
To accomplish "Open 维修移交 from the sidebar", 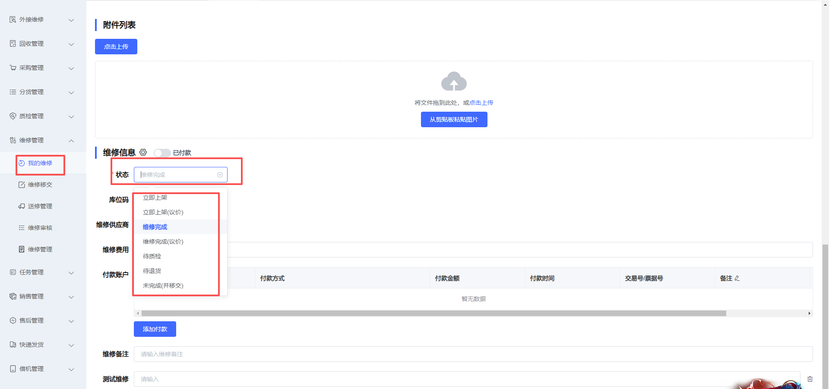I will (x=40, y=185).
